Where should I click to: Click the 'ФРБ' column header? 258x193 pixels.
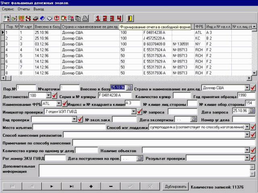[x=200, y=27]
